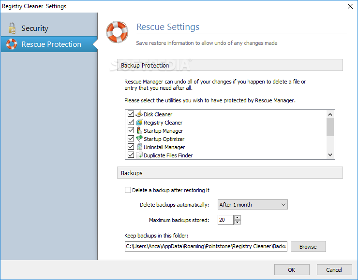Click the large lifebuoy Rescue Settings icon
Image resolution: width=358 pixels, height=280 pixels.
coord(117,32)
